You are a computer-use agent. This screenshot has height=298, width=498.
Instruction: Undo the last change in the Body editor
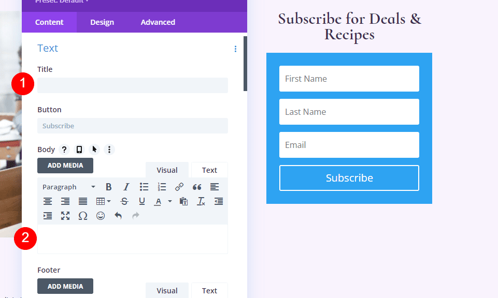(118, 216)
